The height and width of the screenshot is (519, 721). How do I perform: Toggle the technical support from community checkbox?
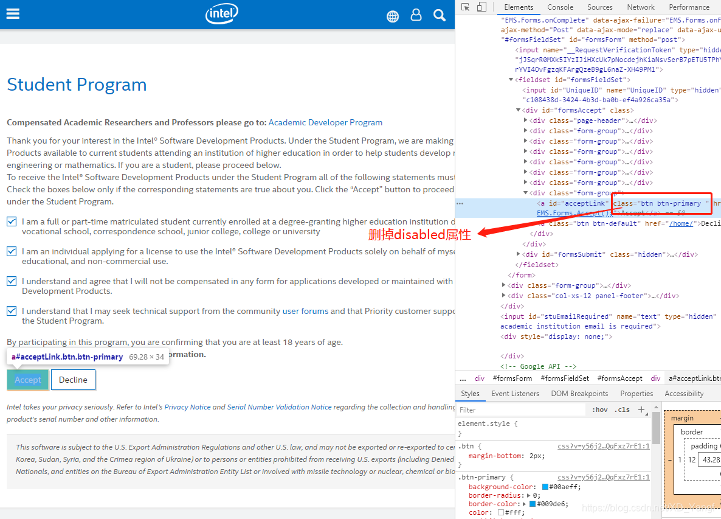click(12, 312)
